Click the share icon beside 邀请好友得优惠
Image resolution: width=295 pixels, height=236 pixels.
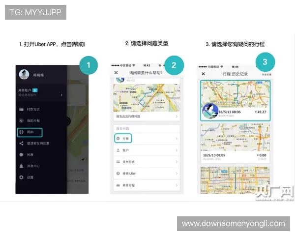point(21,143)
